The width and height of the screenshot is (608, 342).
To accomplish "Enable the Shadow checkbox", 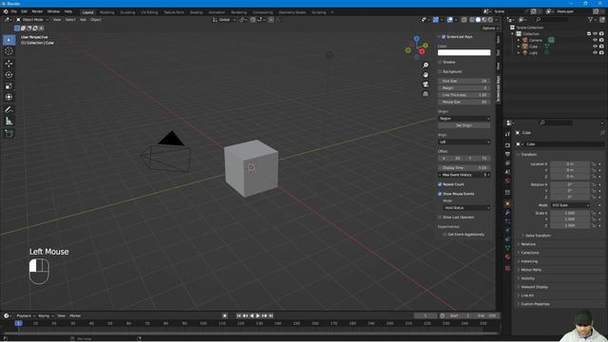I will [440, 62].
